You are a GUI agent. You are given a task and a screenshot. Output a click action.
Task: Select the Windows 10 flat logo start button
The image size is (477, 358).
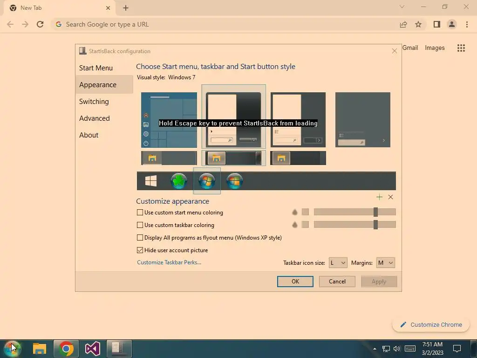pos(150,181)
